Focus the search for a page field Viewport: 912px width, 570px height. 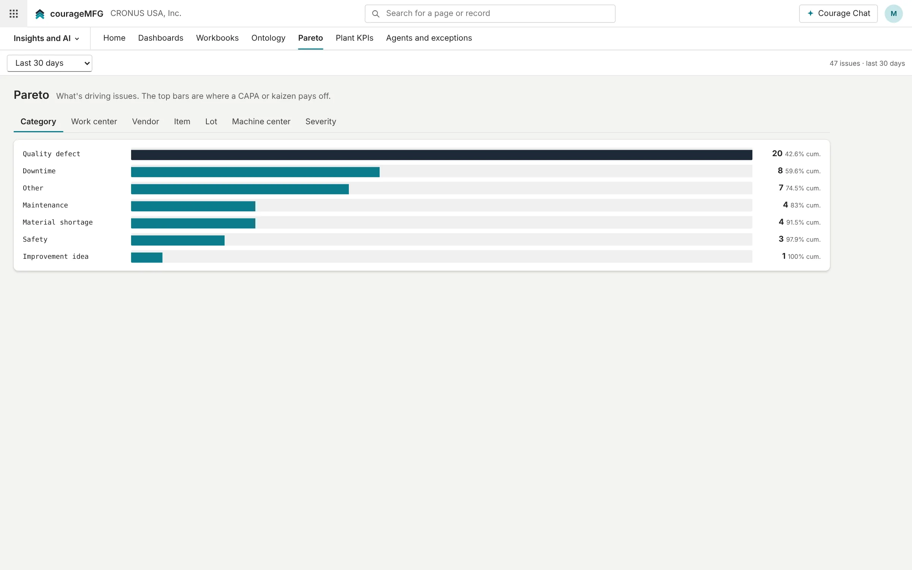point(490,14)
